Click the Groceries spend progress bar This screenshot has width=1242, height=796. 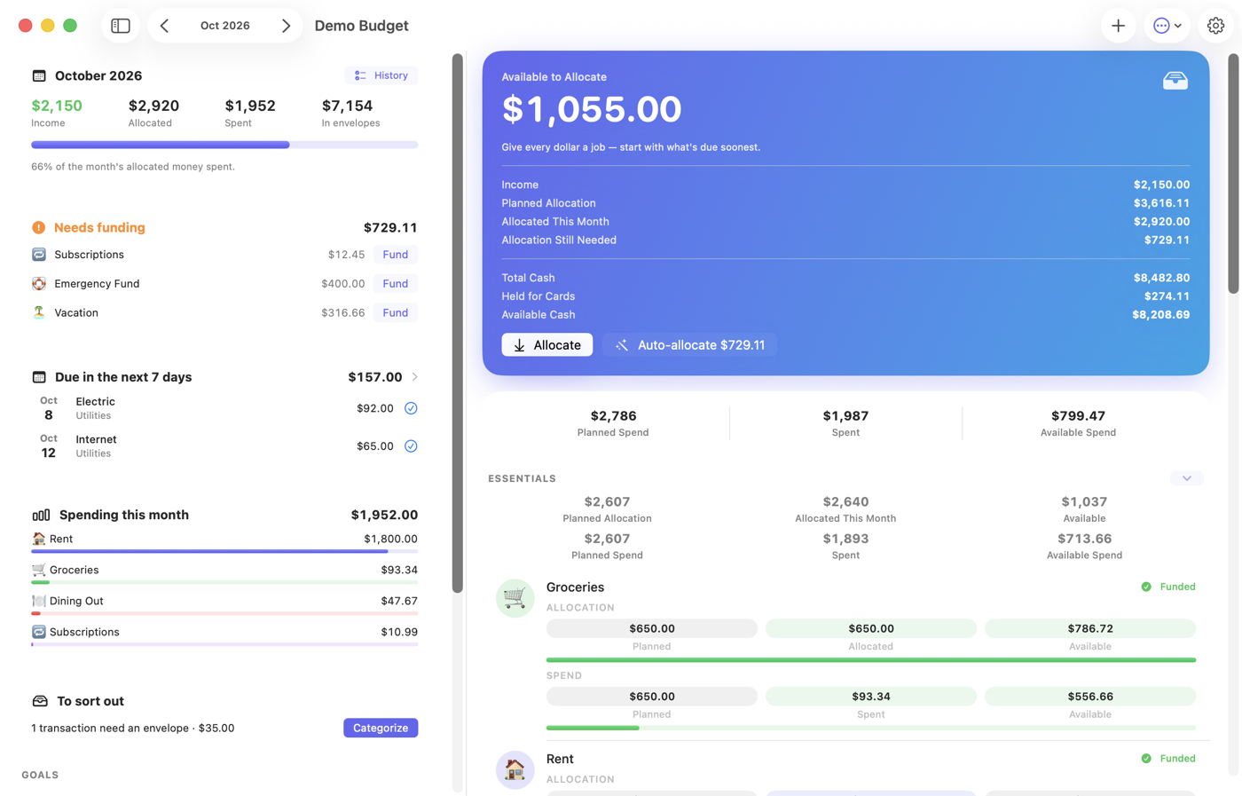[x=871, y=728]
